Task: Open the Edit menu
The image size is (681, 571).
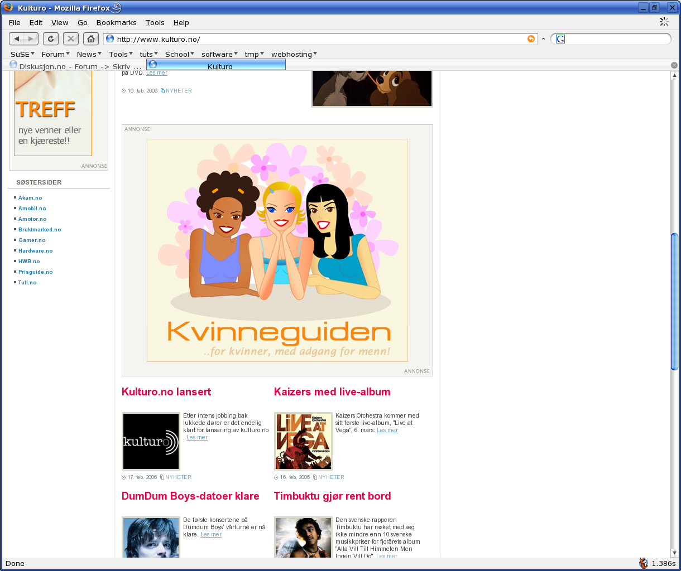Action: 36,23
